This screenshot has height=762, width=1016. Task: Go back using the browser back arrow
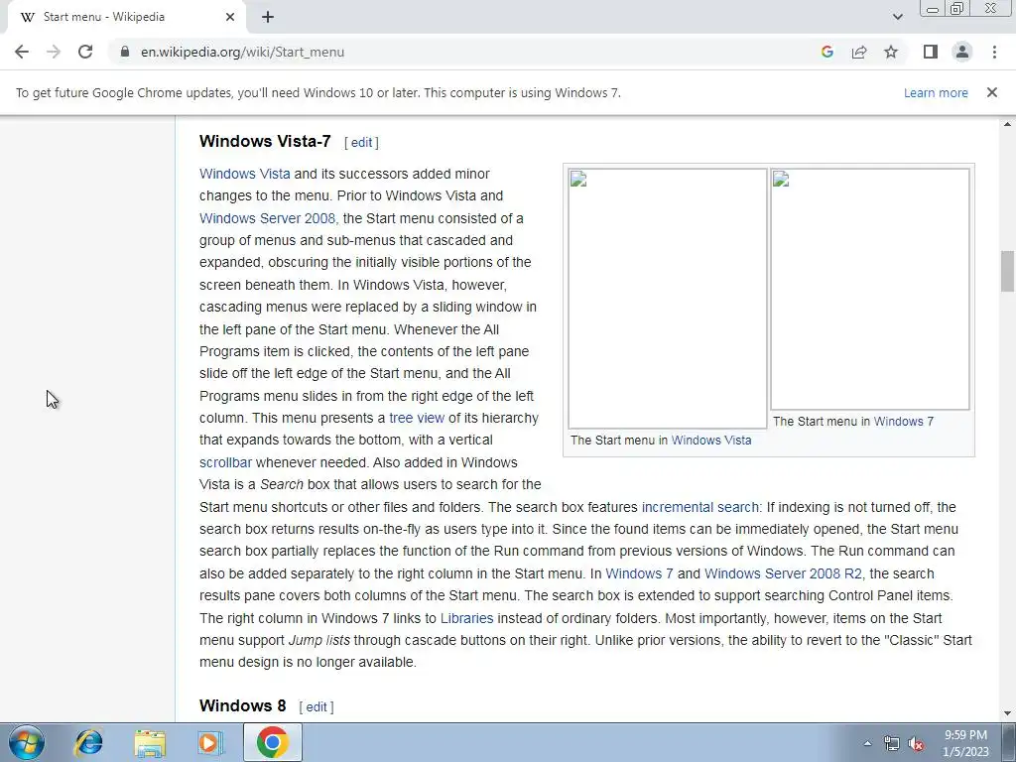[22, 52]
